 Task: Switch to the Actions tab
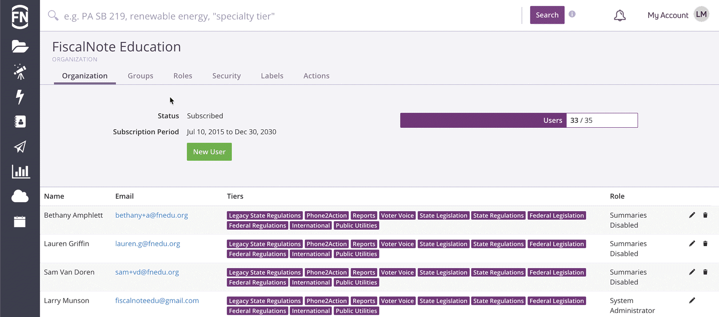pyautogui.click(x=316, y=76)
